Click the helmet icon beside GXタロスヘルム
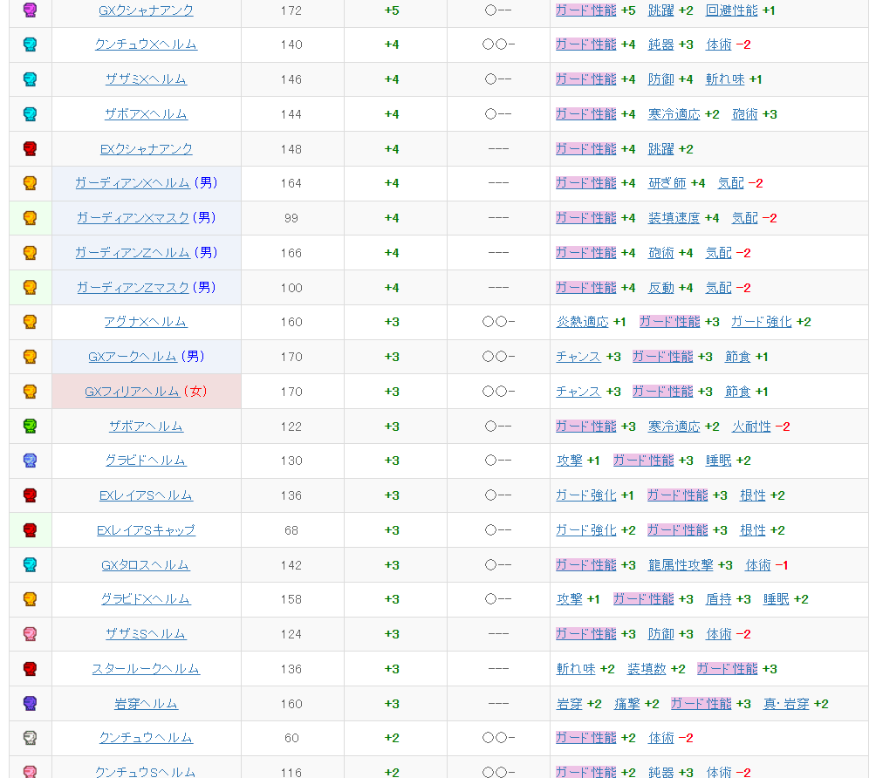The height and width of the screenshot is (778, 876). pos(30,565)
